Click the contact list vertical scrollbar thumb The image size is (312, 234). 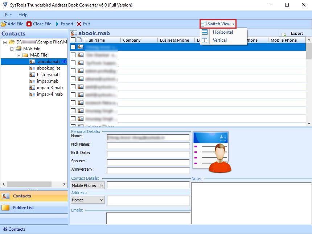[x=309, y=51]
